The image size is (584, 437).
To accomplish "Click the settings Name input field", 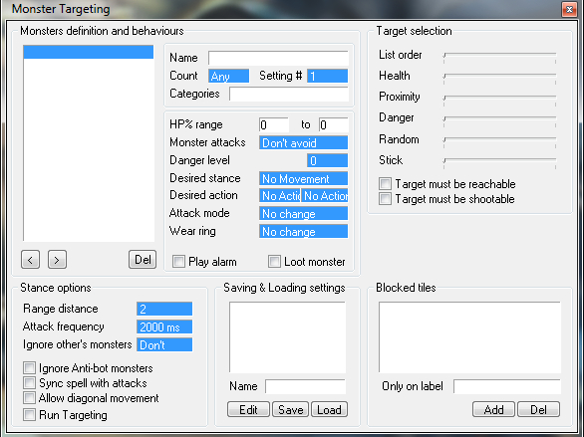I will pyautogui.click(x=305, y=386).
